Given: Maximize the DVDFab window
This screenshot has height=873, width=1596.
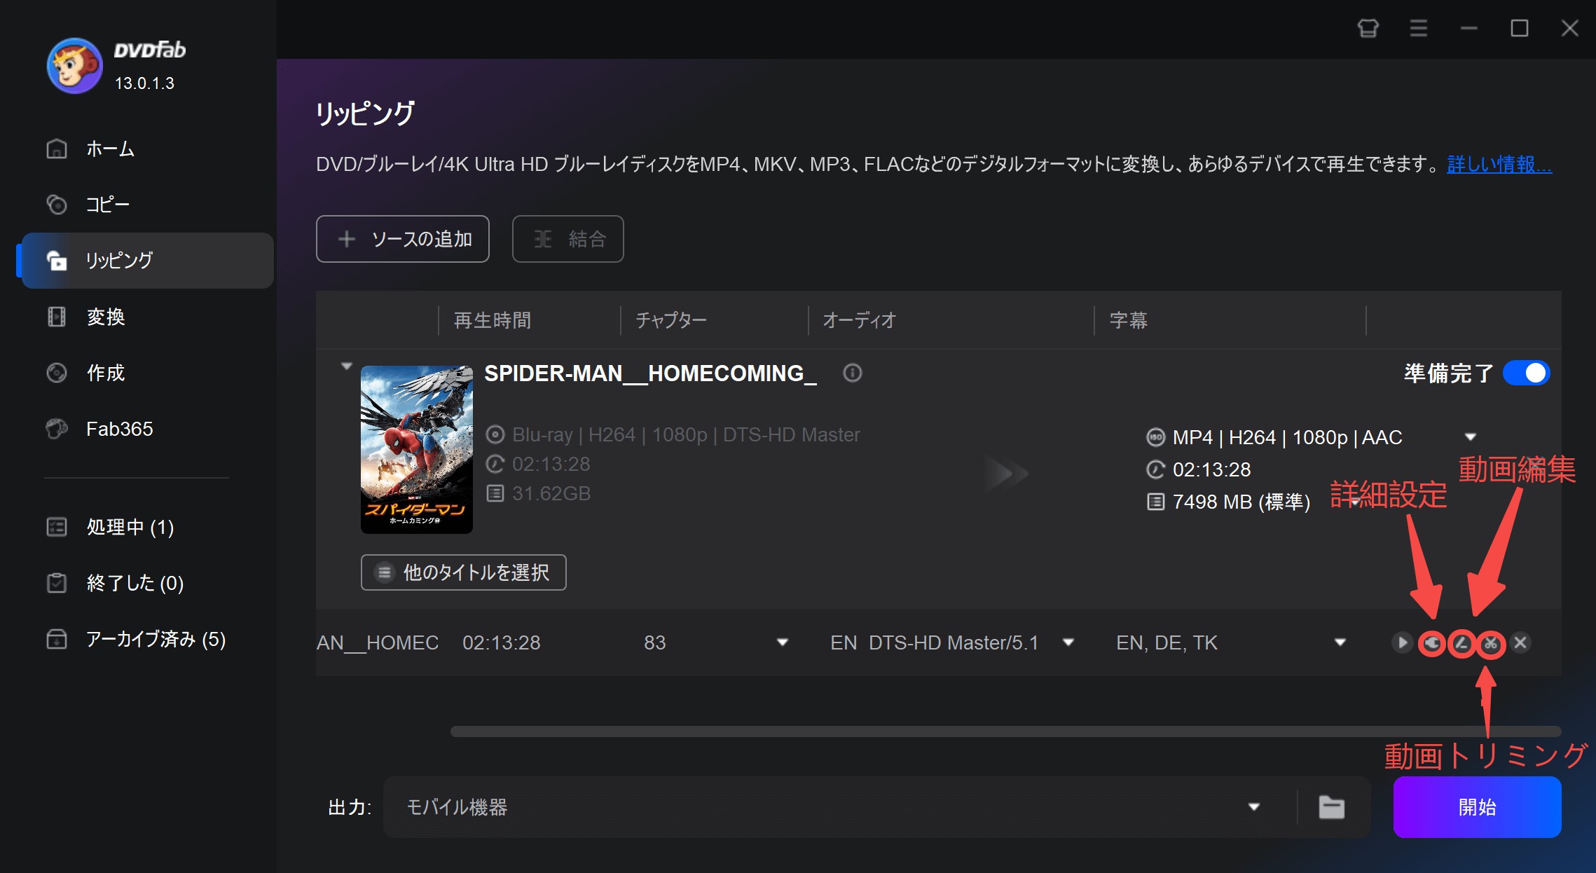Looking at the screenshot, I should point(1520,28).
